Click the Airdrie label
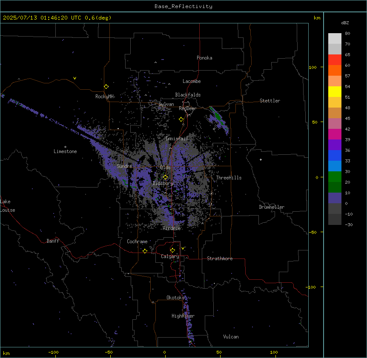Image resolution: width=367 pixels, height=358 pixels. (x=172, y=228)
